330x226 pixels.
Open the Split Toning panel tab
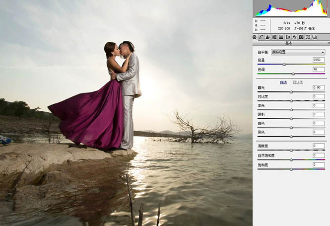(x=281, y=37)
